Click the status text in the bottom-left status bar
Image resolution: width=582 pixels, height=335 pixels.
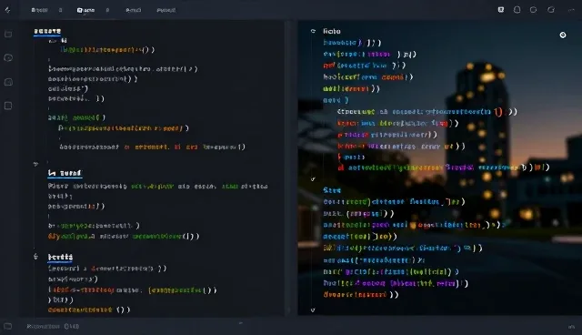pyautogui.click(x=53, y=327)
